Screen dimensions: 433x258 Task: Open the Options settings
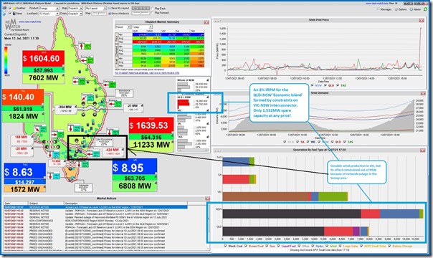(401, 9)
